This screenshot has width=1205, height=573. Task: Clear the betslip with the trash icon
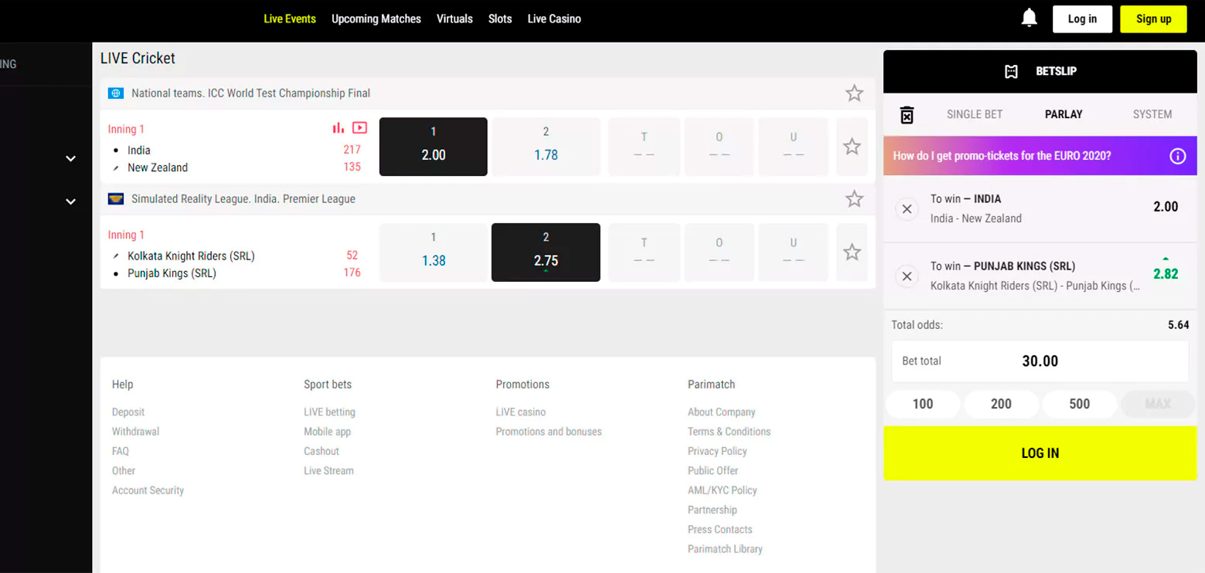tap(907, 114)
